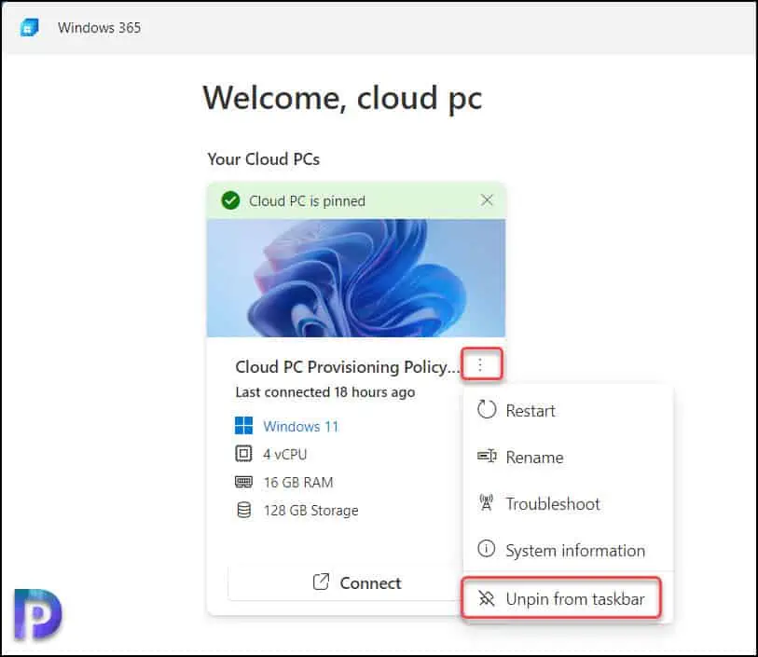Open the three-dot more options menu

coord(481,363)
